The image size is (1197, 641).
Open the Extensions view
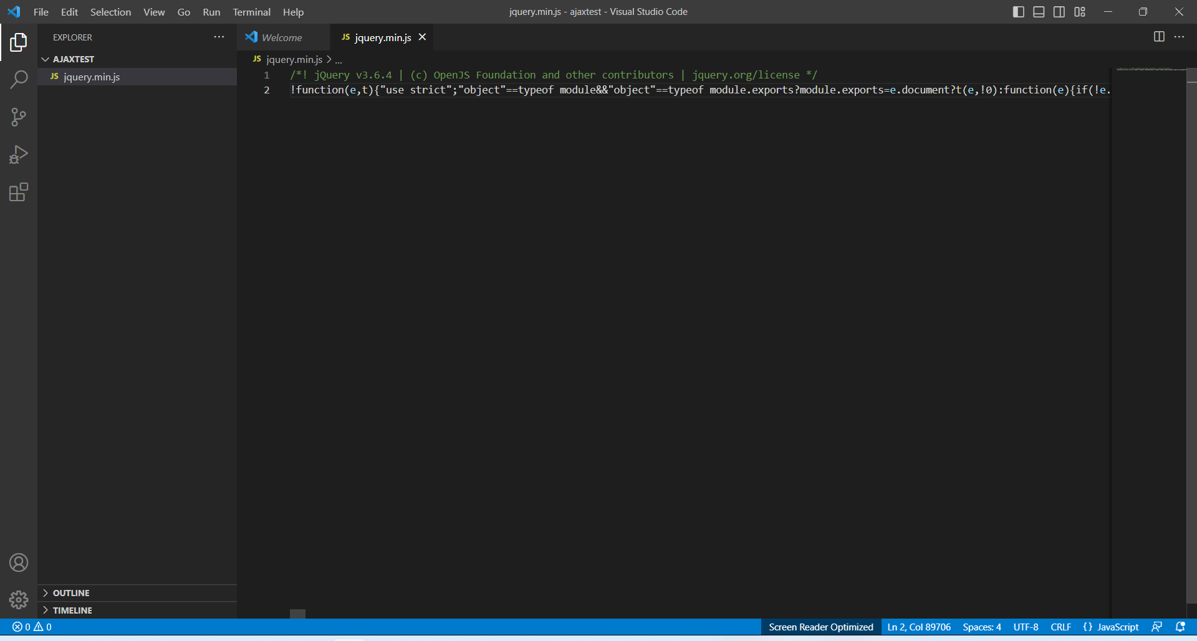[19, 192]
